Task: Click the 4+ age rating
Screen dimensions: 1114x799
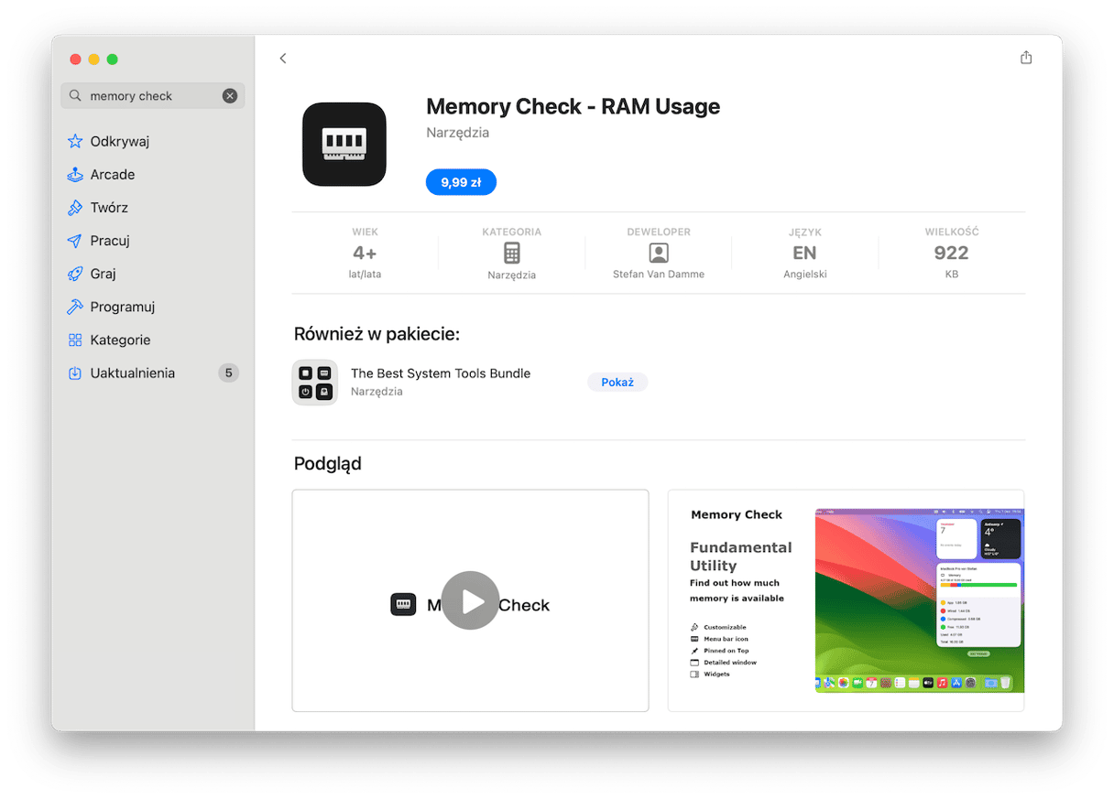Action: click(x=365, y=254)
